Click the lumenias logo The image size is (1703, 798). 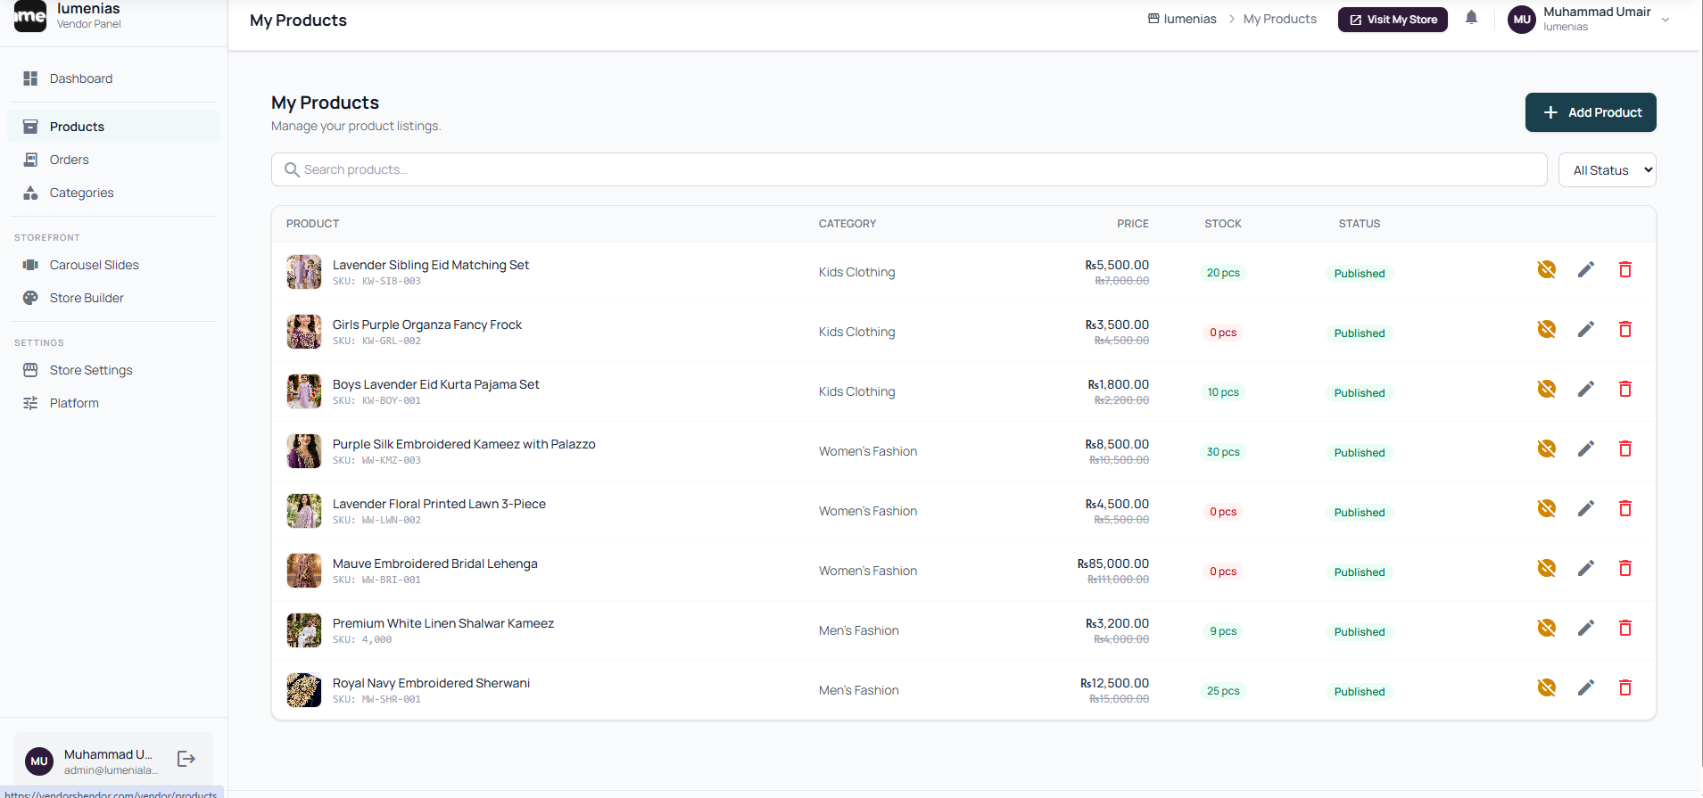pos(30,15)
